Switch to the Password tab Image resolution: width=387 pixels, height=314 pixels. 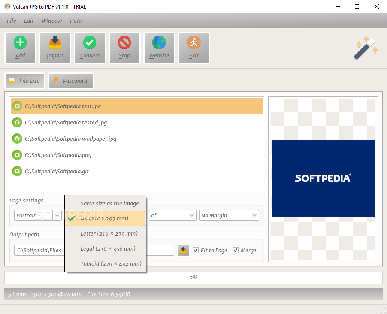(x=71, y=81)
